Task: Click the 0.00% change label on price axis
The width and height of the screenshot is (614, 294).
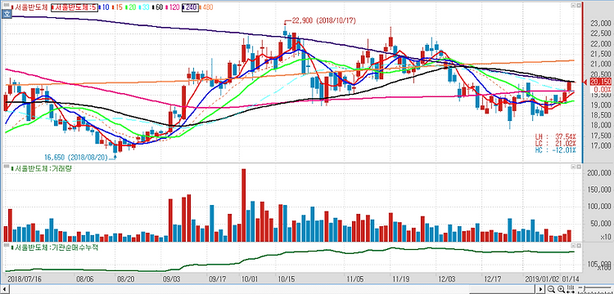Action: [x=603, y=89]
